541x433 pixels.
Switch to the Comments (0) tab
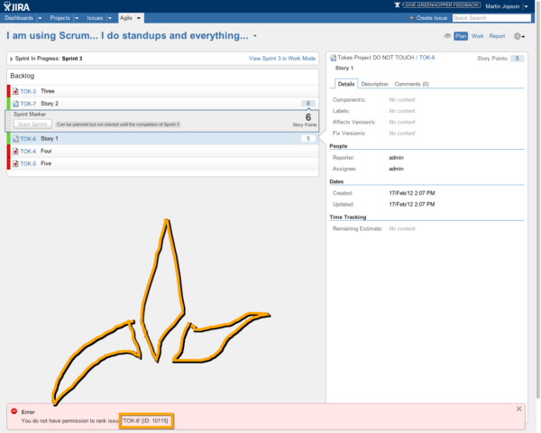412,84
